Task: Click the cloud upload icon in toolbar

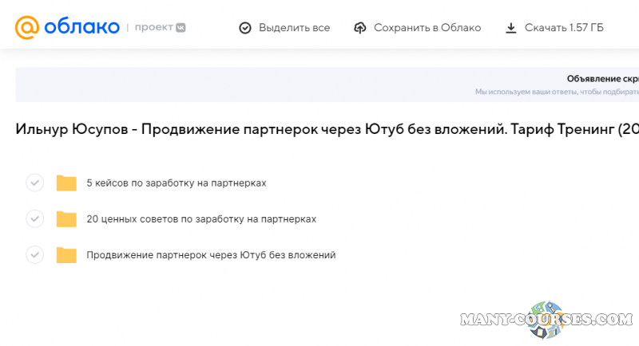Action: pyautogui.click(x=360, y=28)
